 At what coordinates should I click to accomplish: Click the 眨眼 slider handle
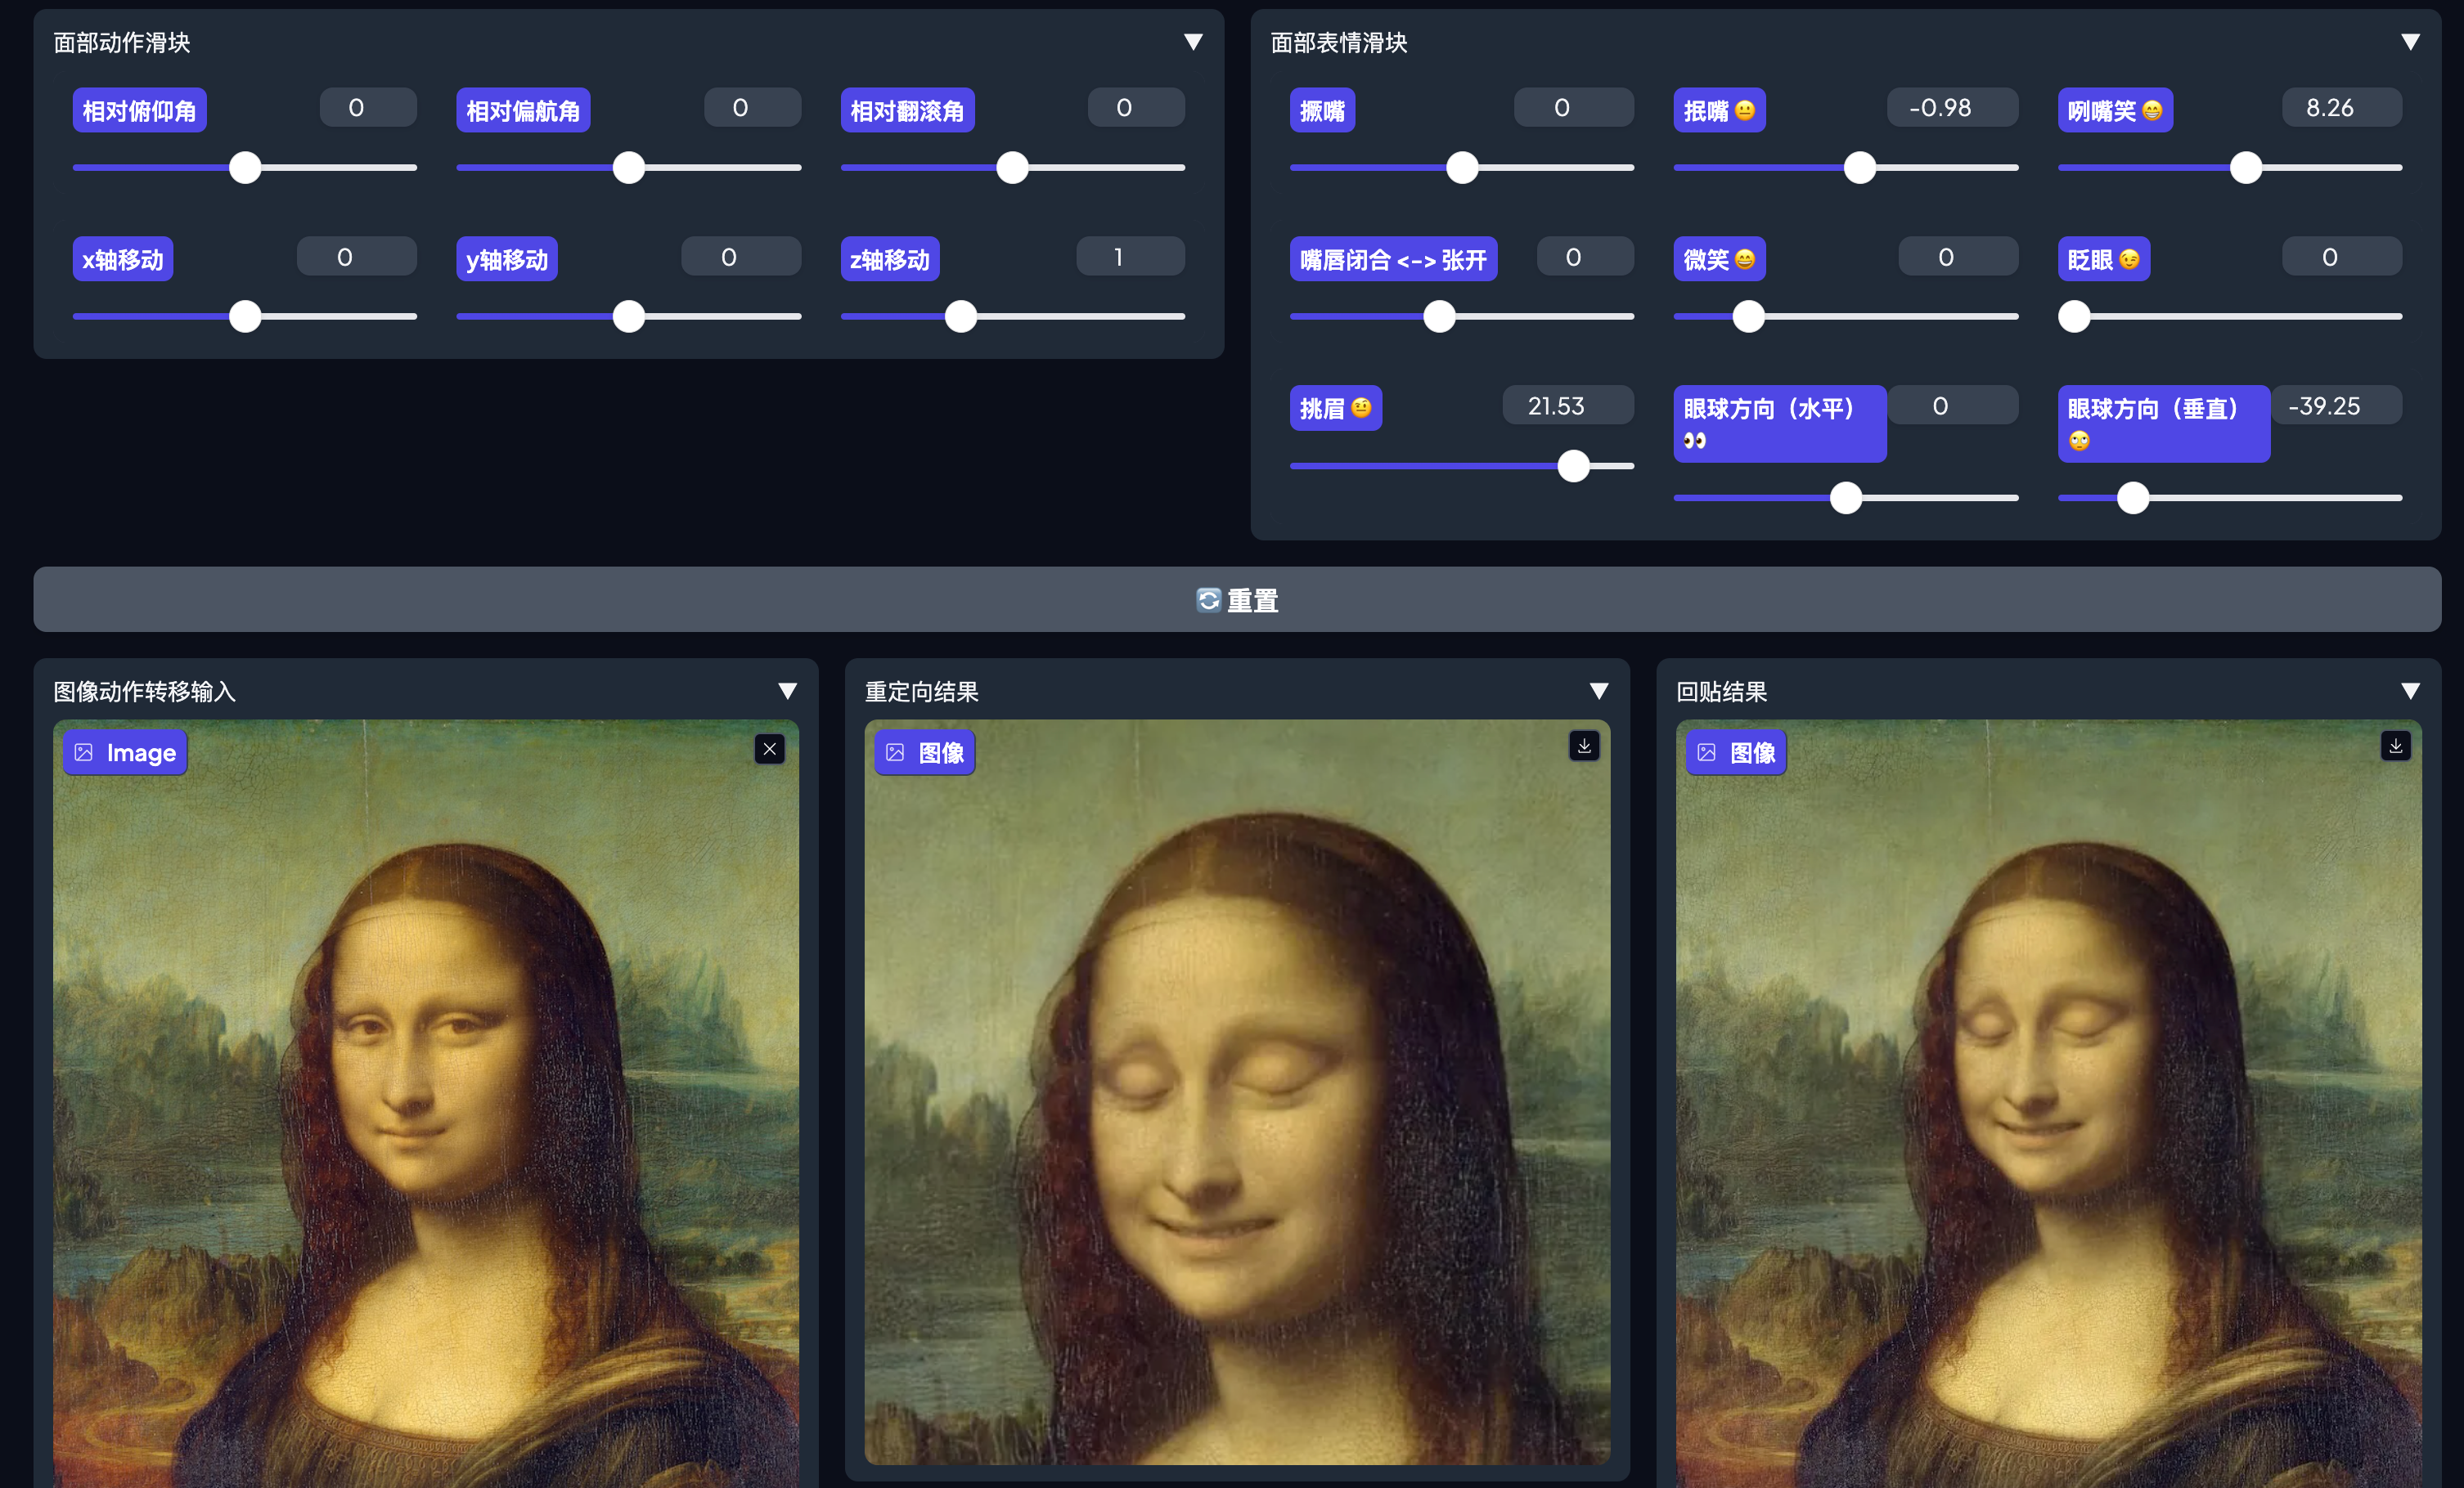click(x=2074, y=316)
